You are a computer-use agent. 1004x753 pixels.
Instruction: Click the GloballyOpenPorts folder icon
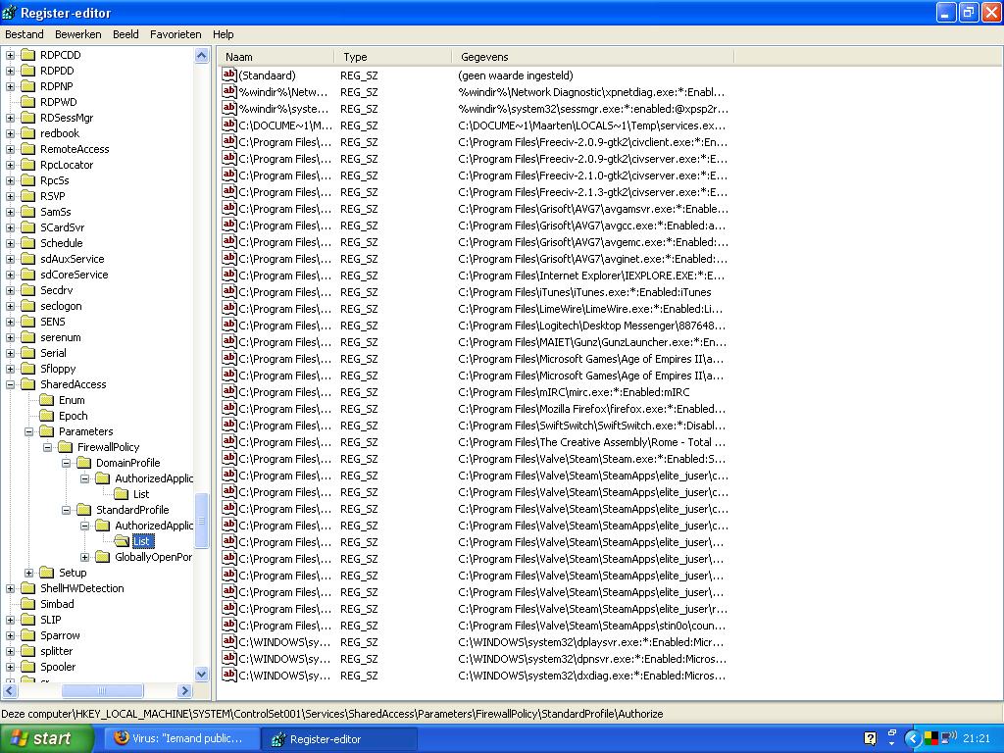(102, 557)
